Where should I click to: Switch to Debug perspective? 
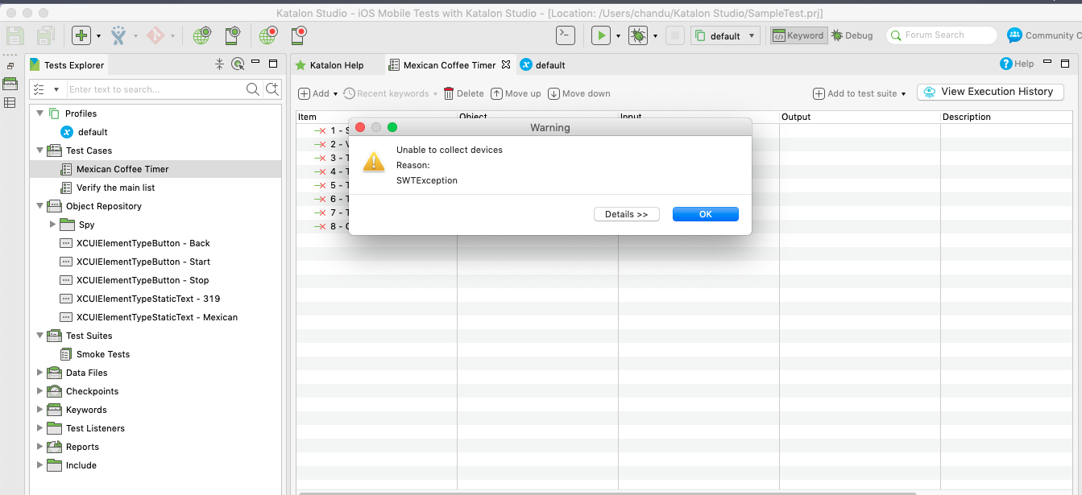coord(852,35)
